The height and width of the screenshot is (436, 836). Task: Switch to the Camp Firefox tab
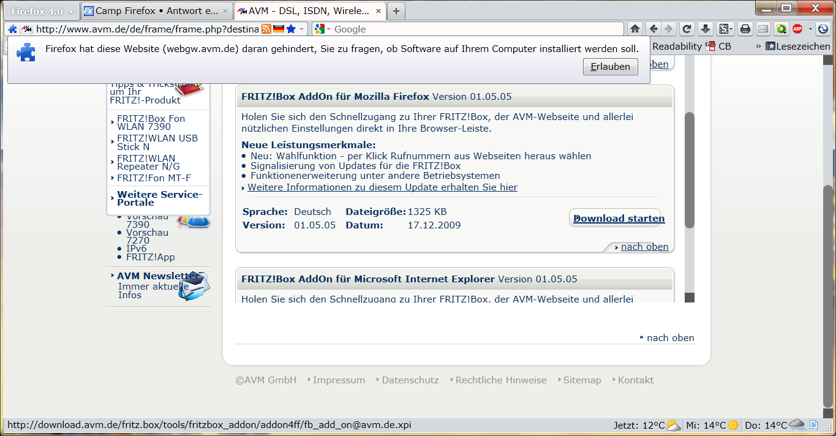click(x=156, y=11)
